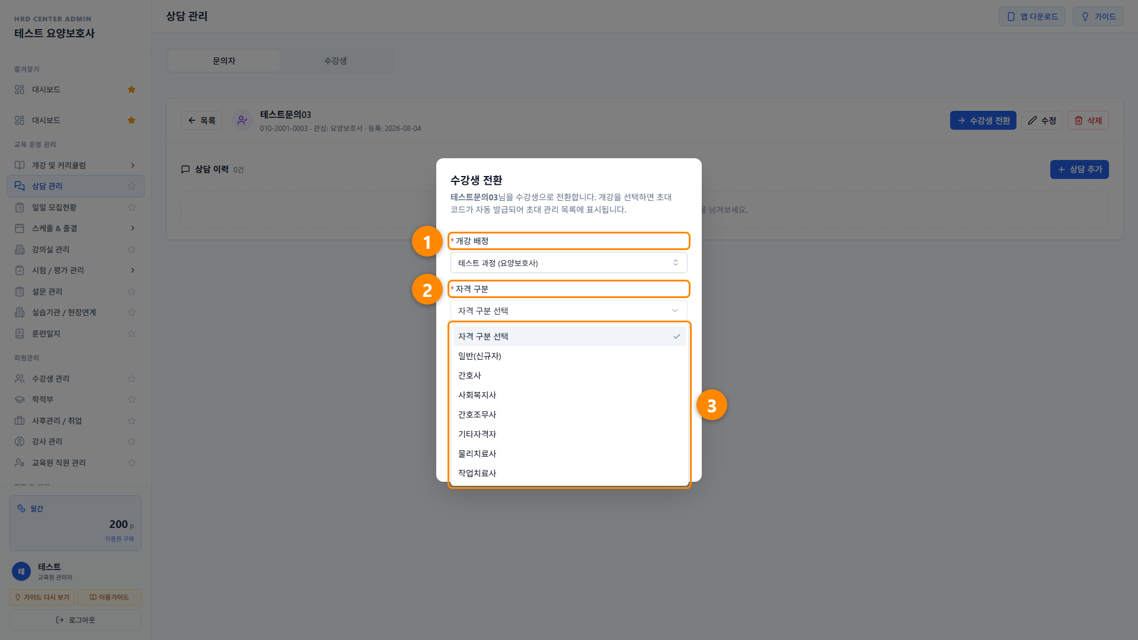Select 일반(신규자) option in the dropdown list
The width and height of the screenshot is (1138, 640).
tap(569, 356)
